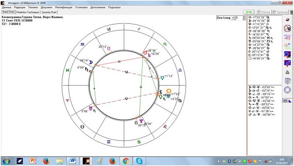Image resolution: width=294 pixels, height=166 pixels.
Task: Open the Установки menu
Action: [x=81, y=7]
